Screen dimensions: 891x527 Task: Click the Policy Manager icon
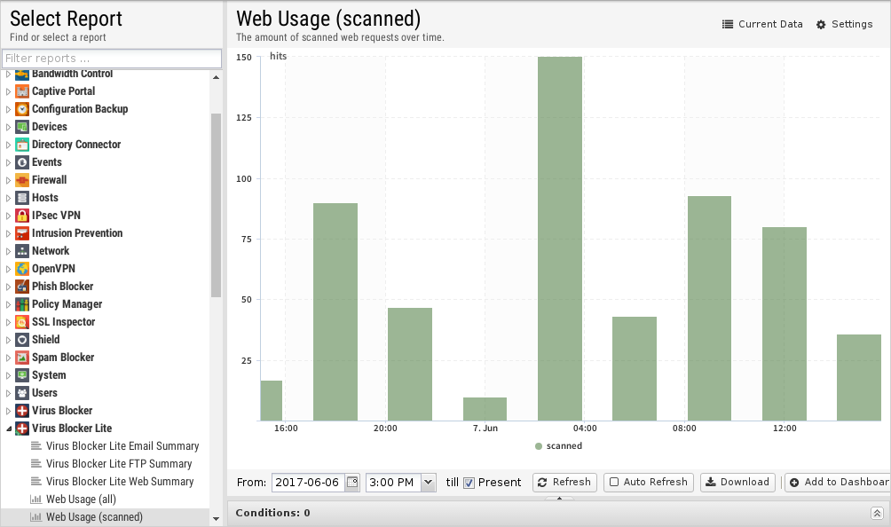(23, 304)
